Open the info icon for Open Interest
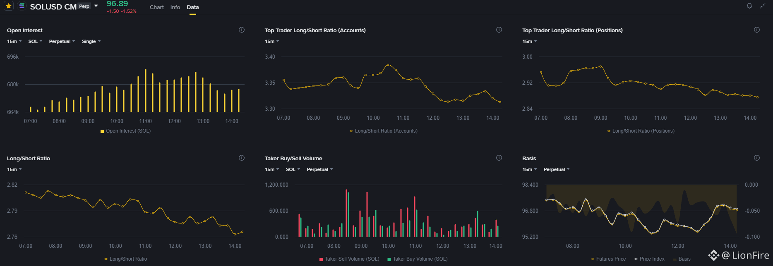 pyautogui.click(x=242, y=30)
